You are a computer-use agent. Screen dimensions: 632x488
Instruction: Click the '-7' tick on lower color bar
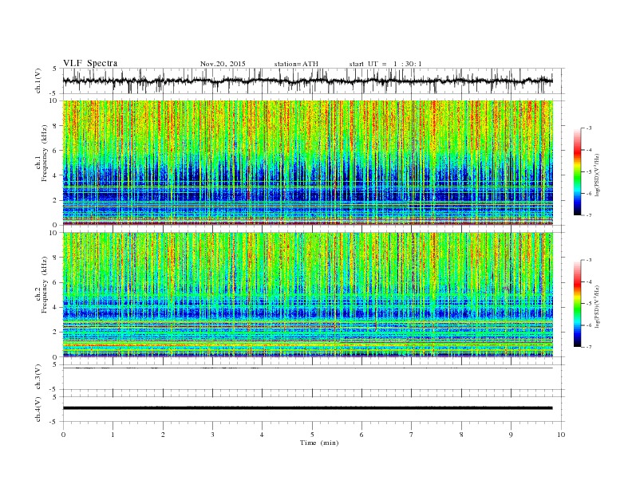click(x=588, y=347)
